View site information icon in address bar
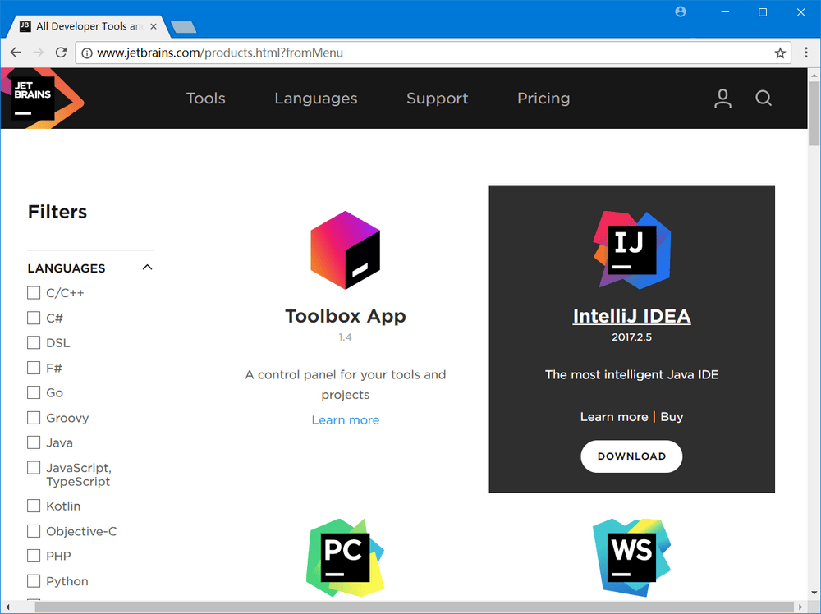This screenshot has width=821, height=614. (87, 53)
